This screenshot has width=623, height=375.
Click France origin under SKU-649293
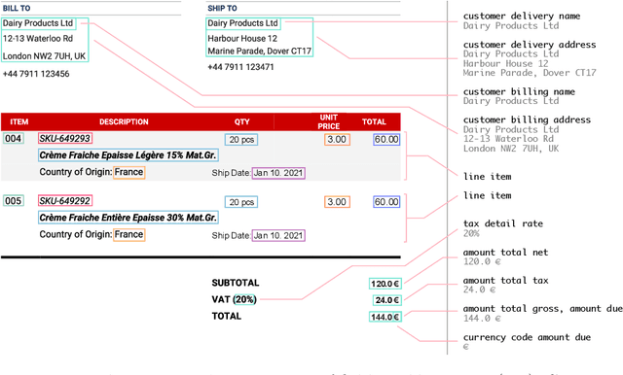point(129,172)
